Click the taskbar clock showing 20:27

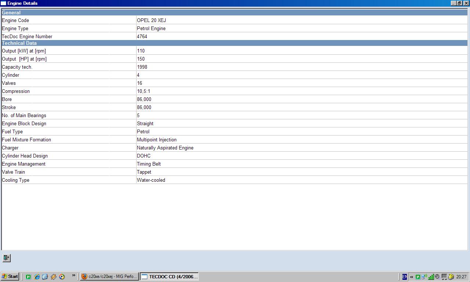[x=461, y=277]
